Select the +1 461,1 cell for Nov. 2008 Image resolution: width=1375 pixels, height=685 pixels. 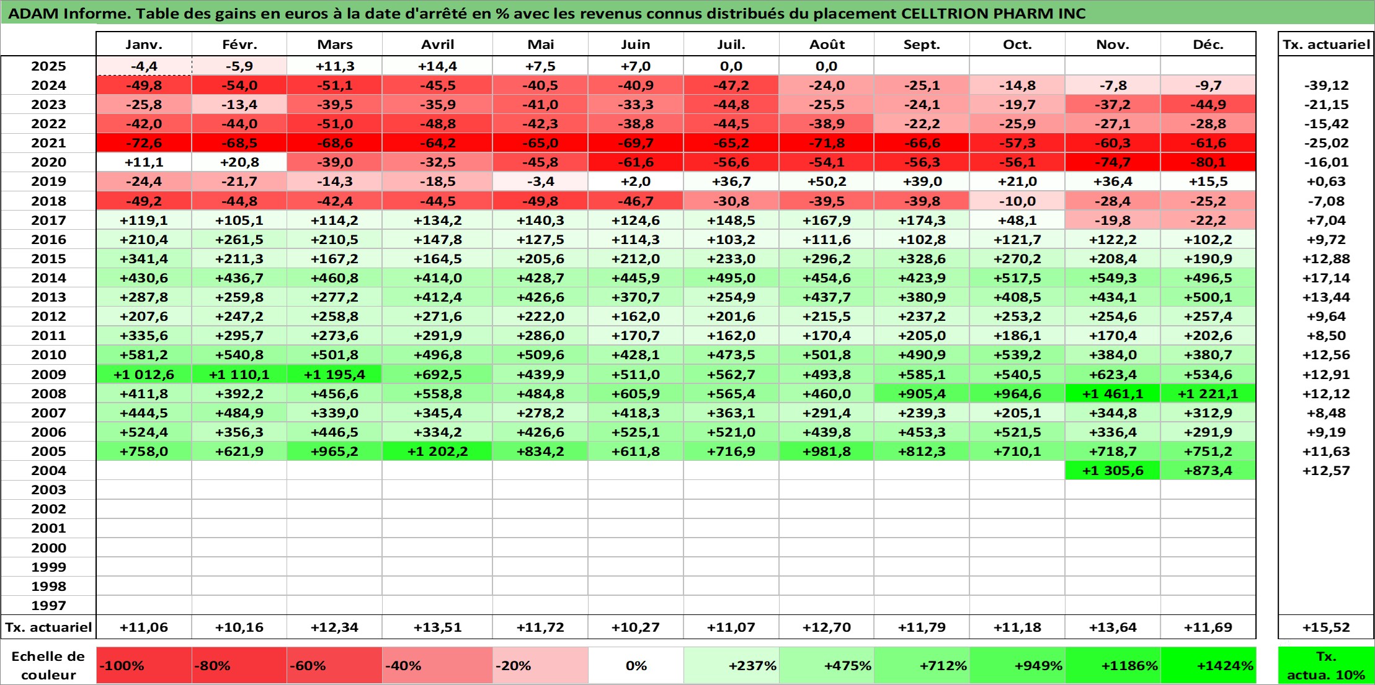coord(1113,393)
